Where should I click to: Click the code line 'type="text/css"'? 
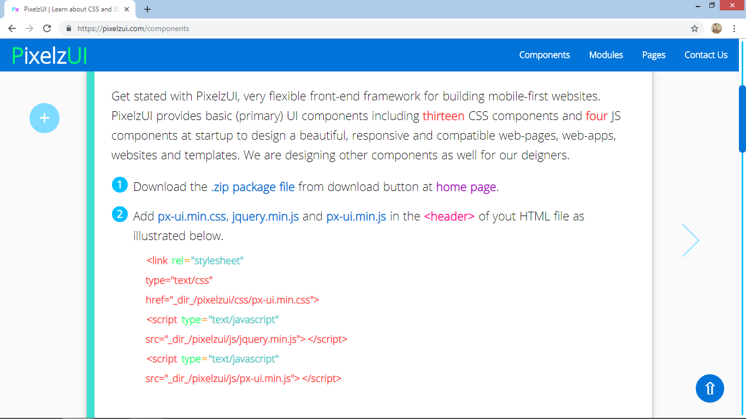pyautogui.click(x=179, y=280)
